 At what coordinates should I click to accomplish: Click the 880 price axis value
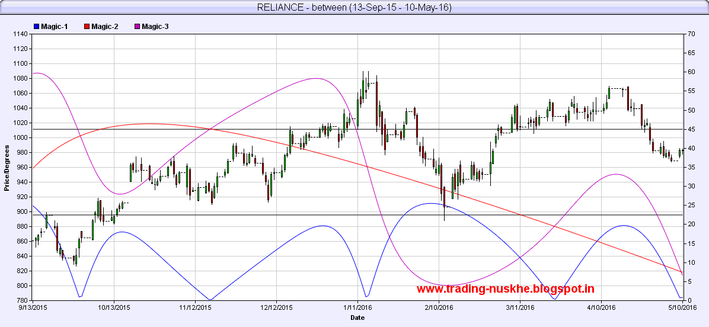[x=23, y=227]
